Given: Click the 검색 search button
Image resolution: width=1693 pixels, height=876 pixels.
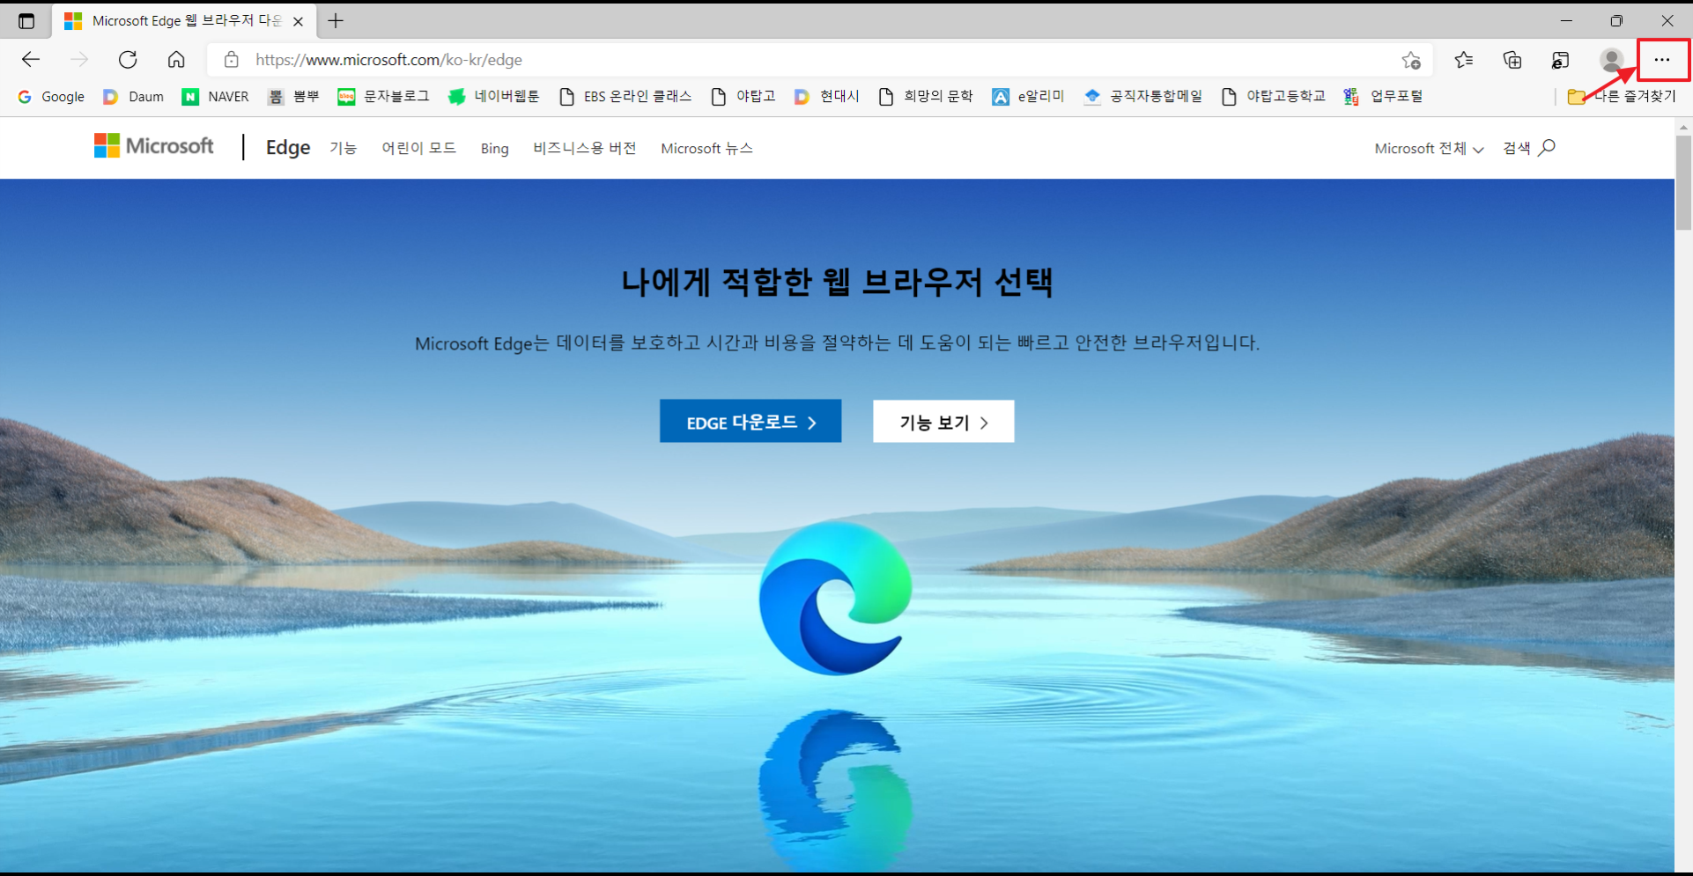Looking at the screenshot, I should pos(1529,148).
